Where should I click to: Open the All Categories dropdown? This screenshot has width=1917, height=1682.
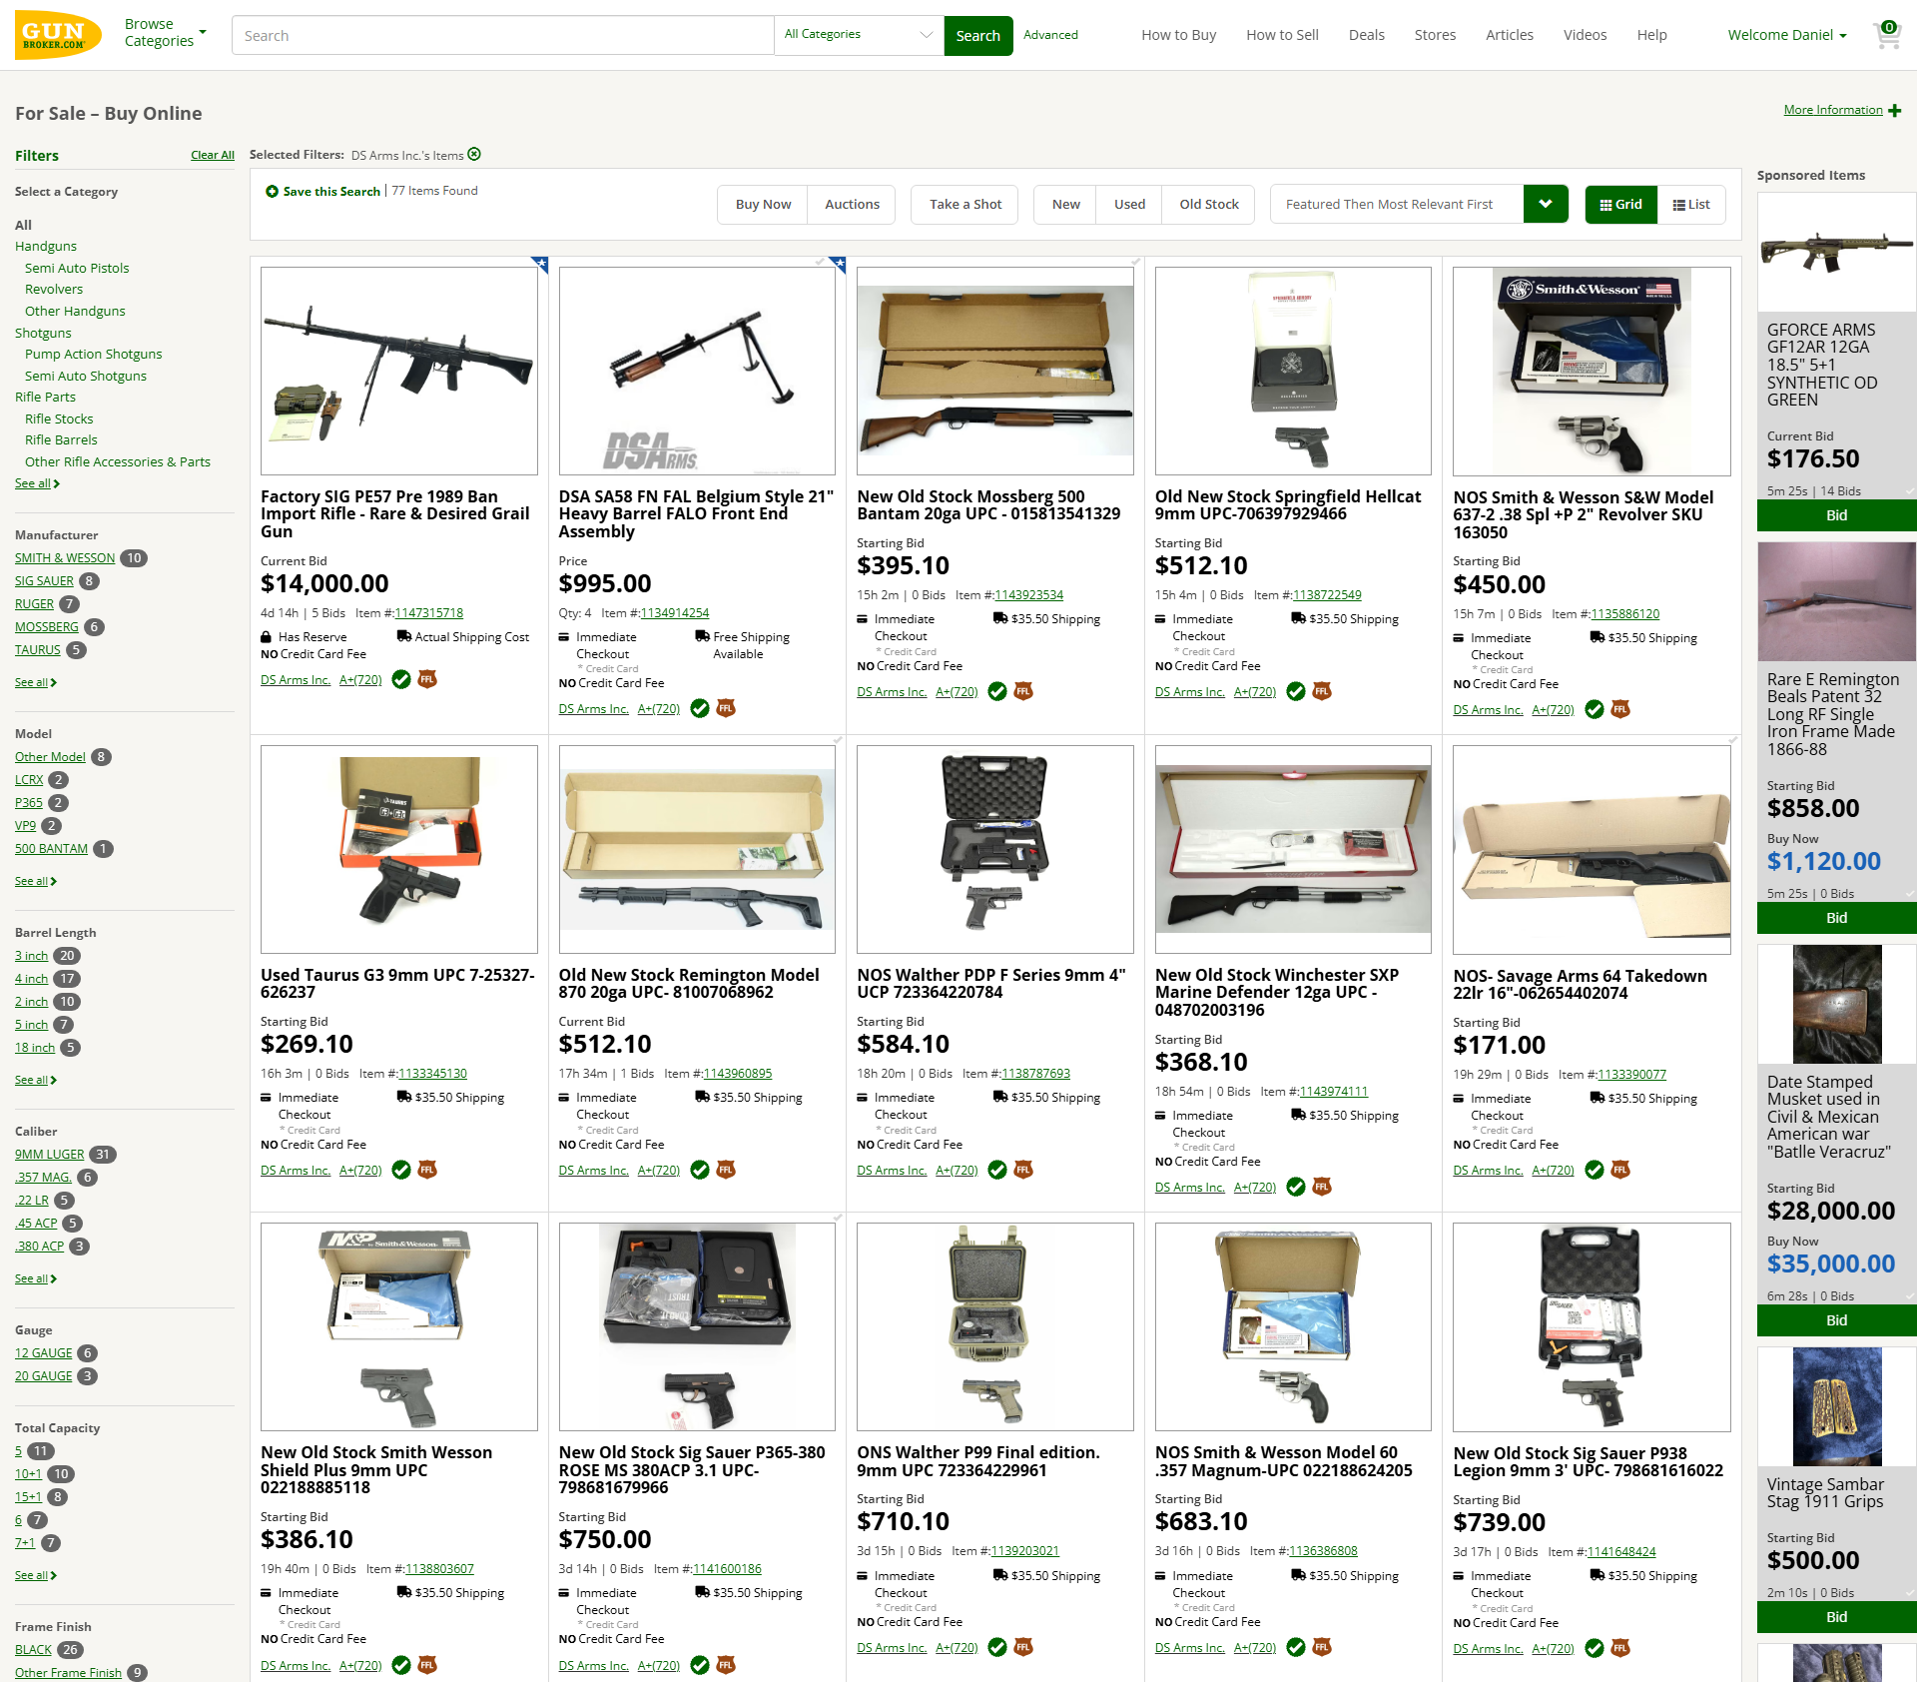coord(858,35)
